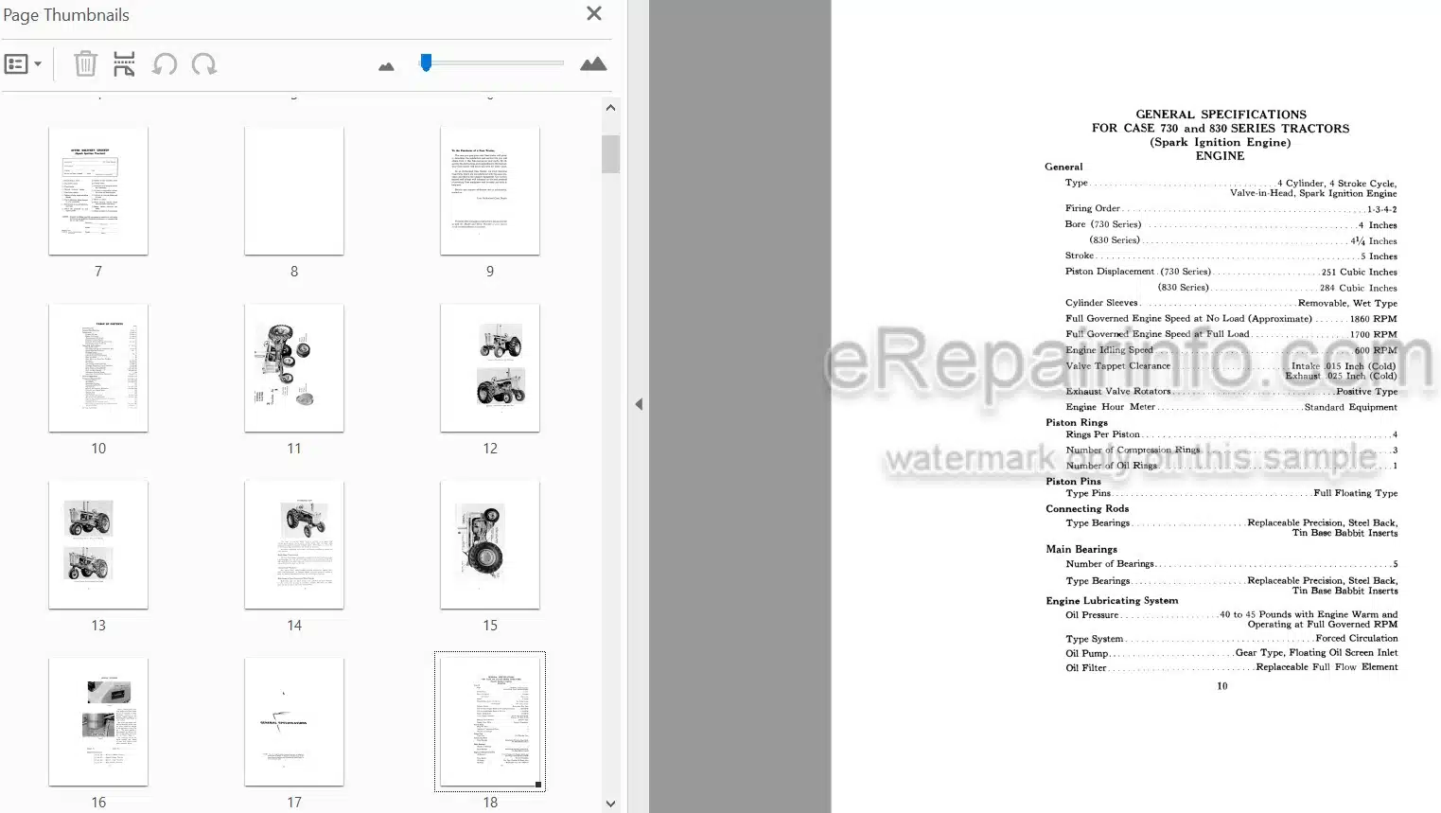
Task: Click the 'Connecting Rods' heading
Action: pyautogui.click(x=1087, y=508)
